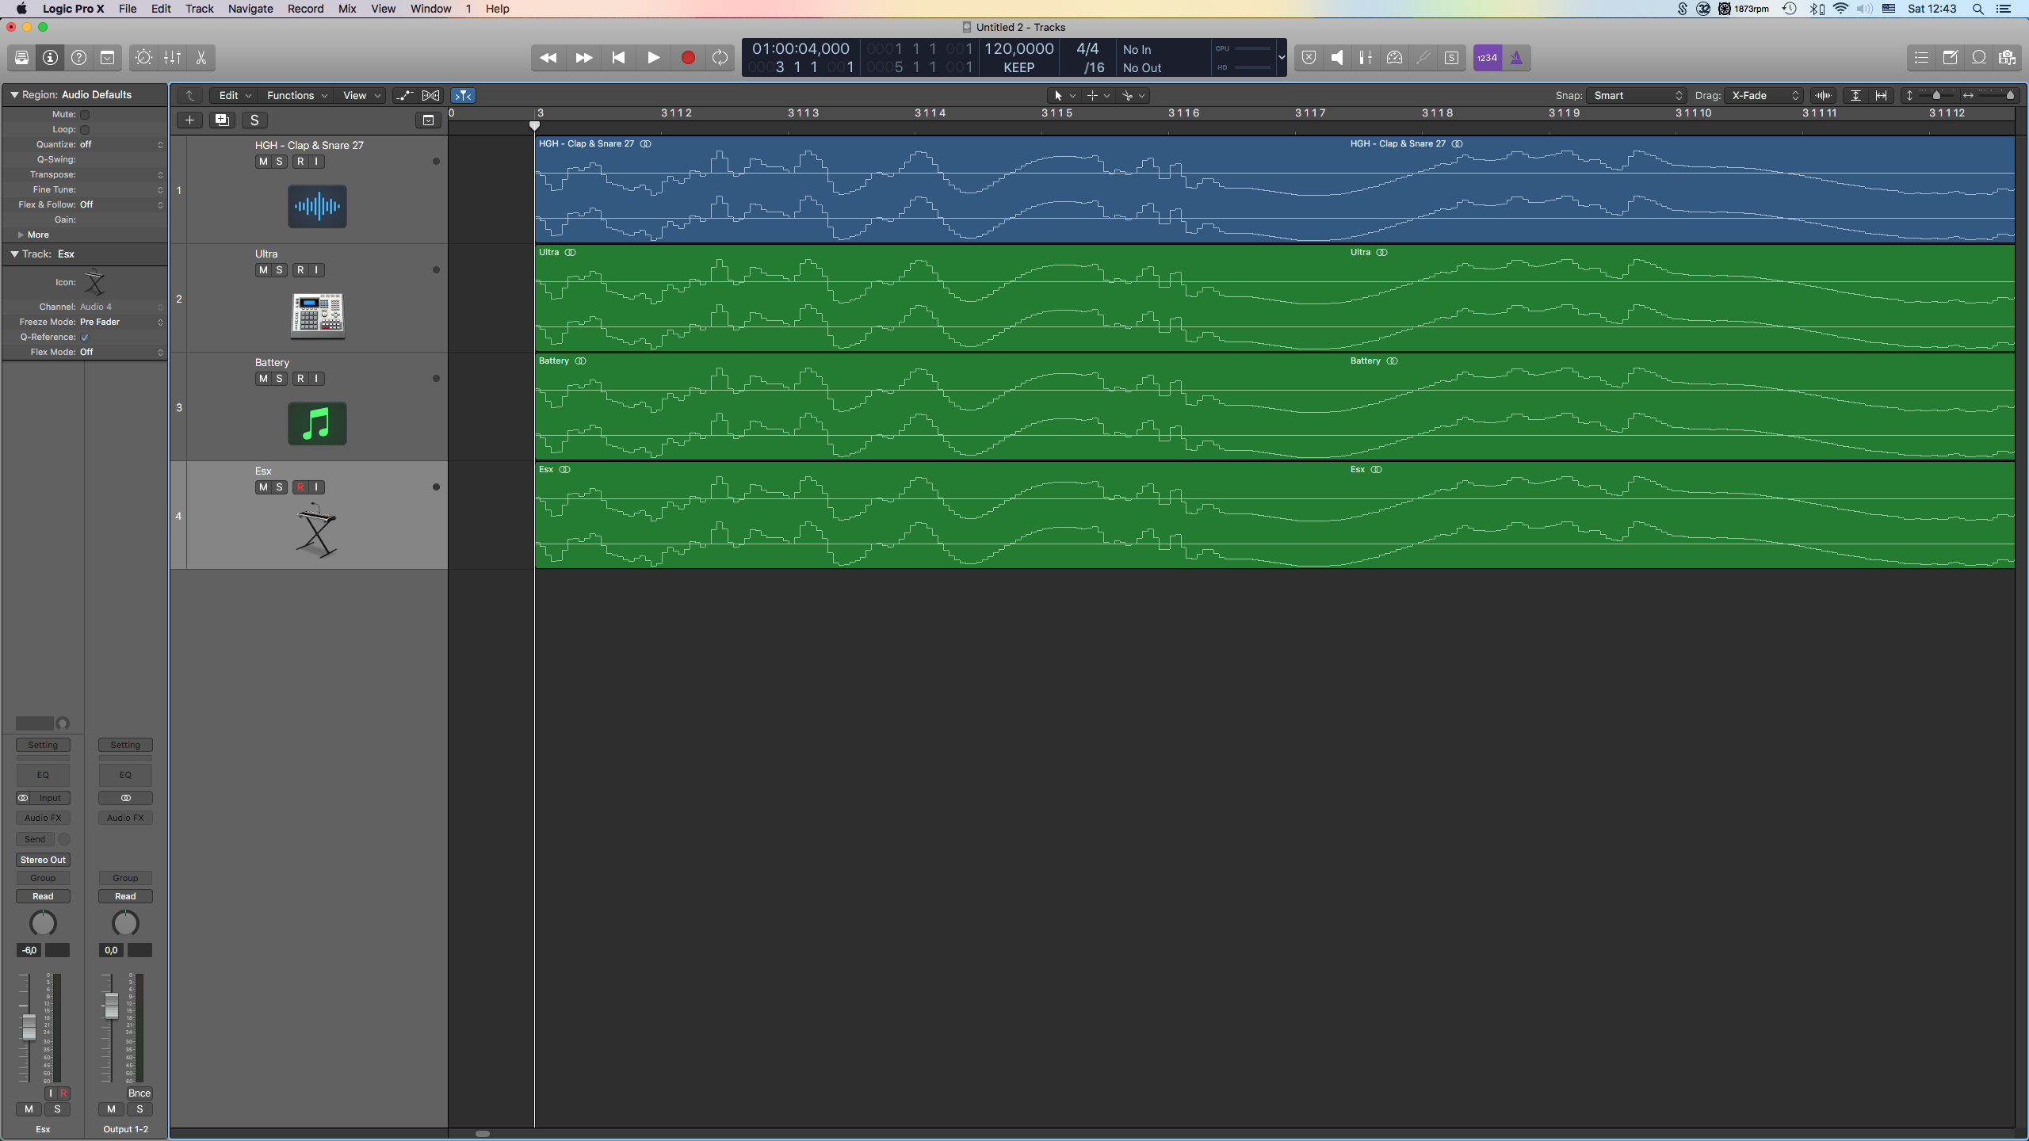Open the Mixer from control bar
2029x1141 pixels.
[172, 58]
